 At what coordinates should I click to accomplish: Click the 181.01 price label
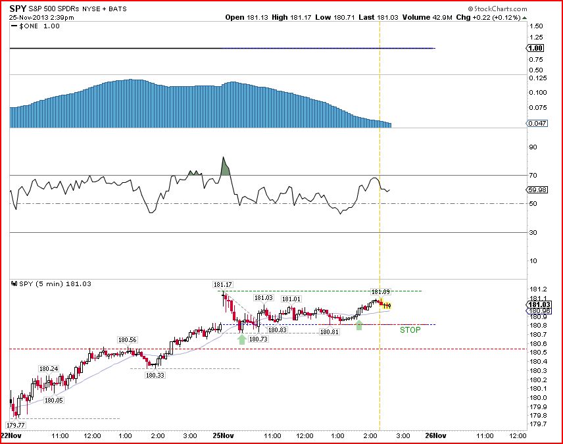click(291, 299)
